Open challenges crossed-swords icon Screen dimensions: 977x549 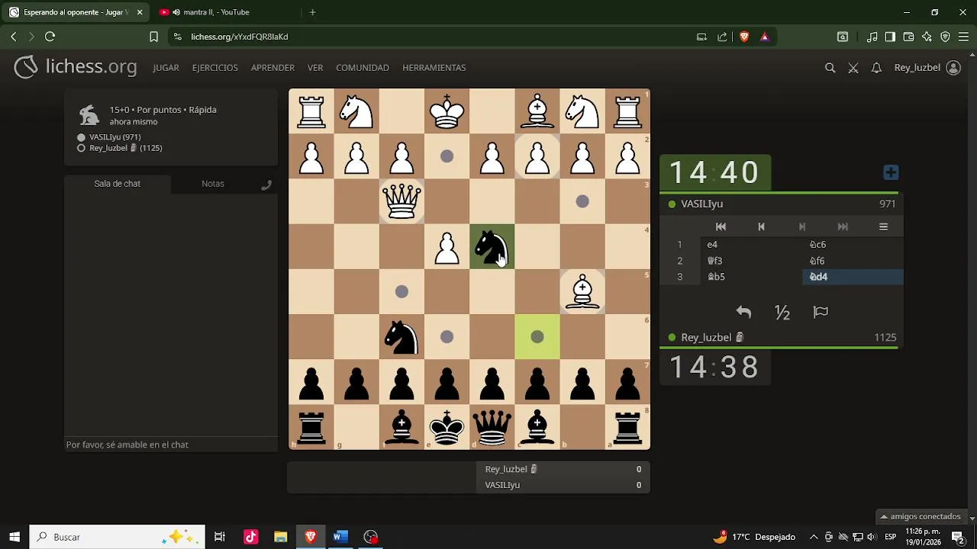click(853, 68)
